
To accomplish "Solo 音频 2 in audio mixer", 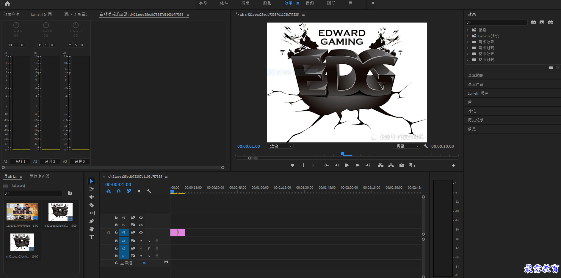I will click(x=46, y=45).
